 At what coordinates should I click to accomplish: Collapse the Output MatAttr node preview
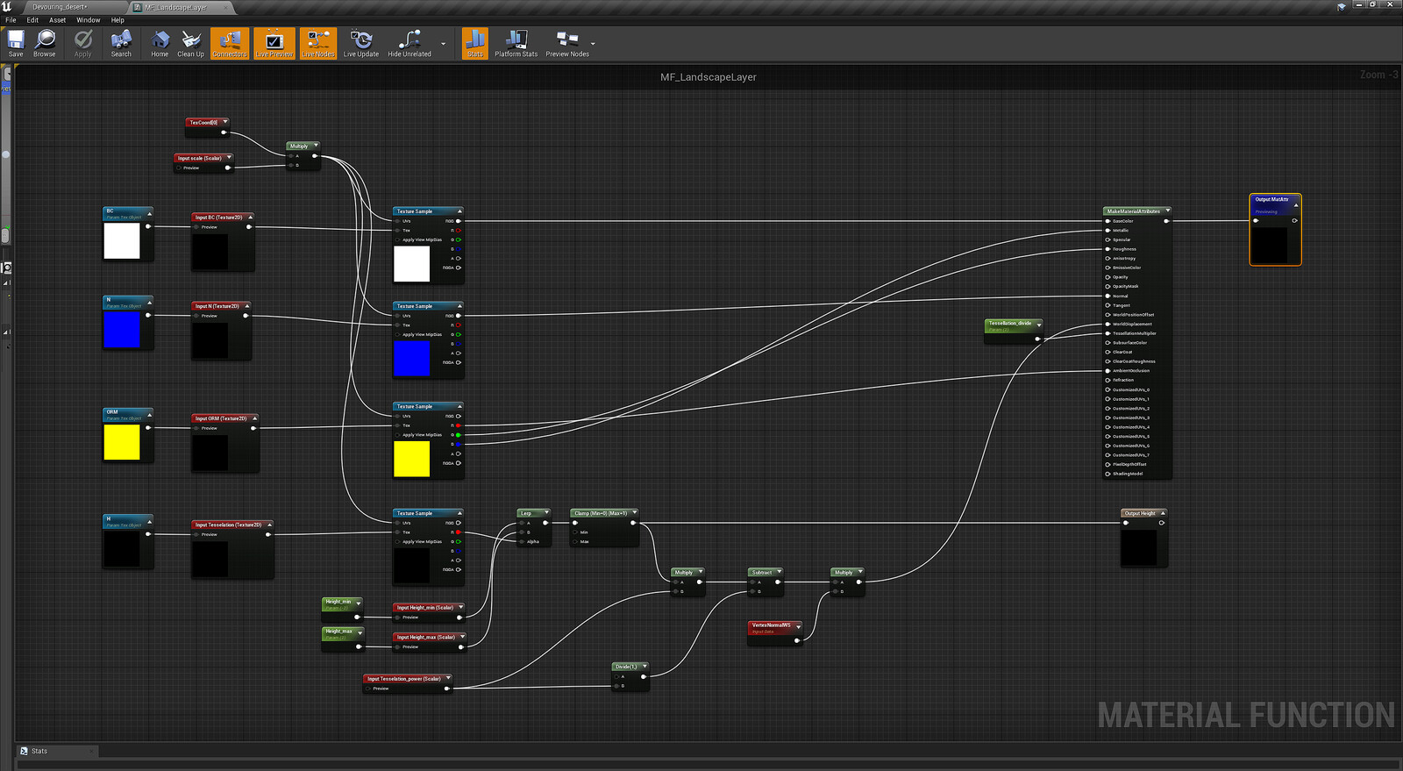[1296, 204]
